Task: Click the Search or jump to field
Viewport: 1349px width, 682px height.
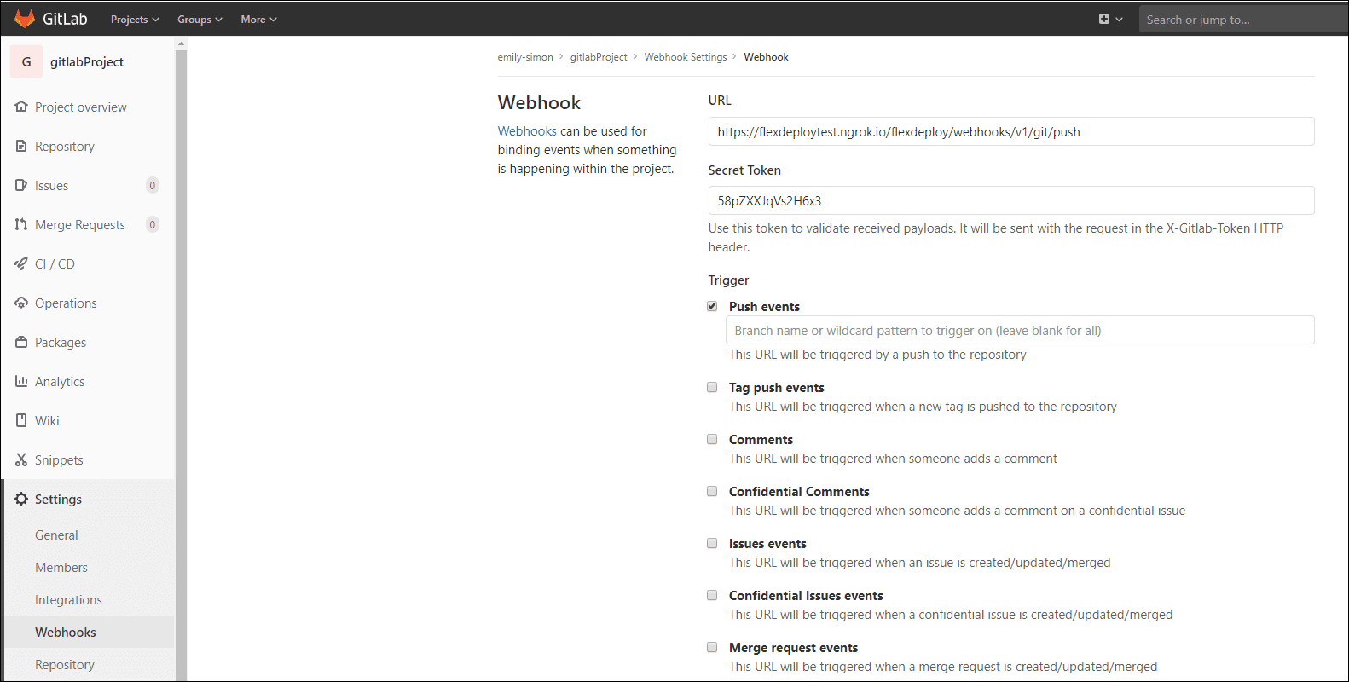Action: [x=1243, y=19]
